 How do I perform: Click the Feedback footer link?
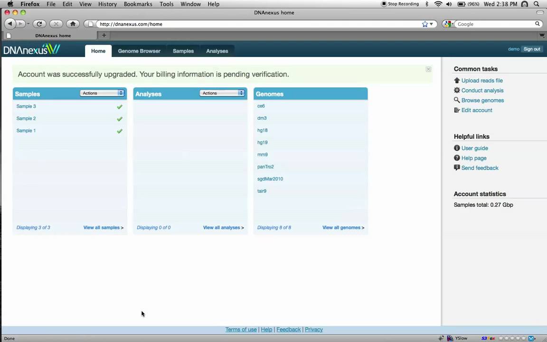coord(289,330)
